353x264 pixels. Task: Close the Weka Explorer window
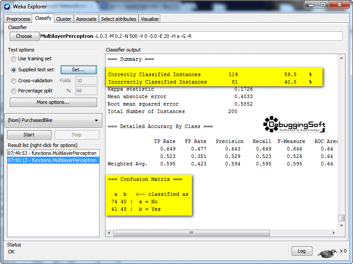pyautogui.click(x=339, y=5)
